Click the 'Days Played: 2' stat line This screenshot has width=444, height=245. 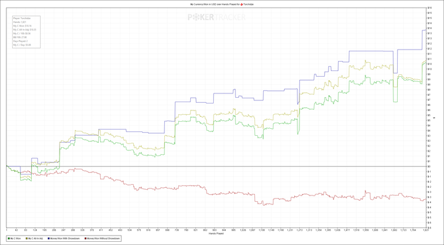20,41
